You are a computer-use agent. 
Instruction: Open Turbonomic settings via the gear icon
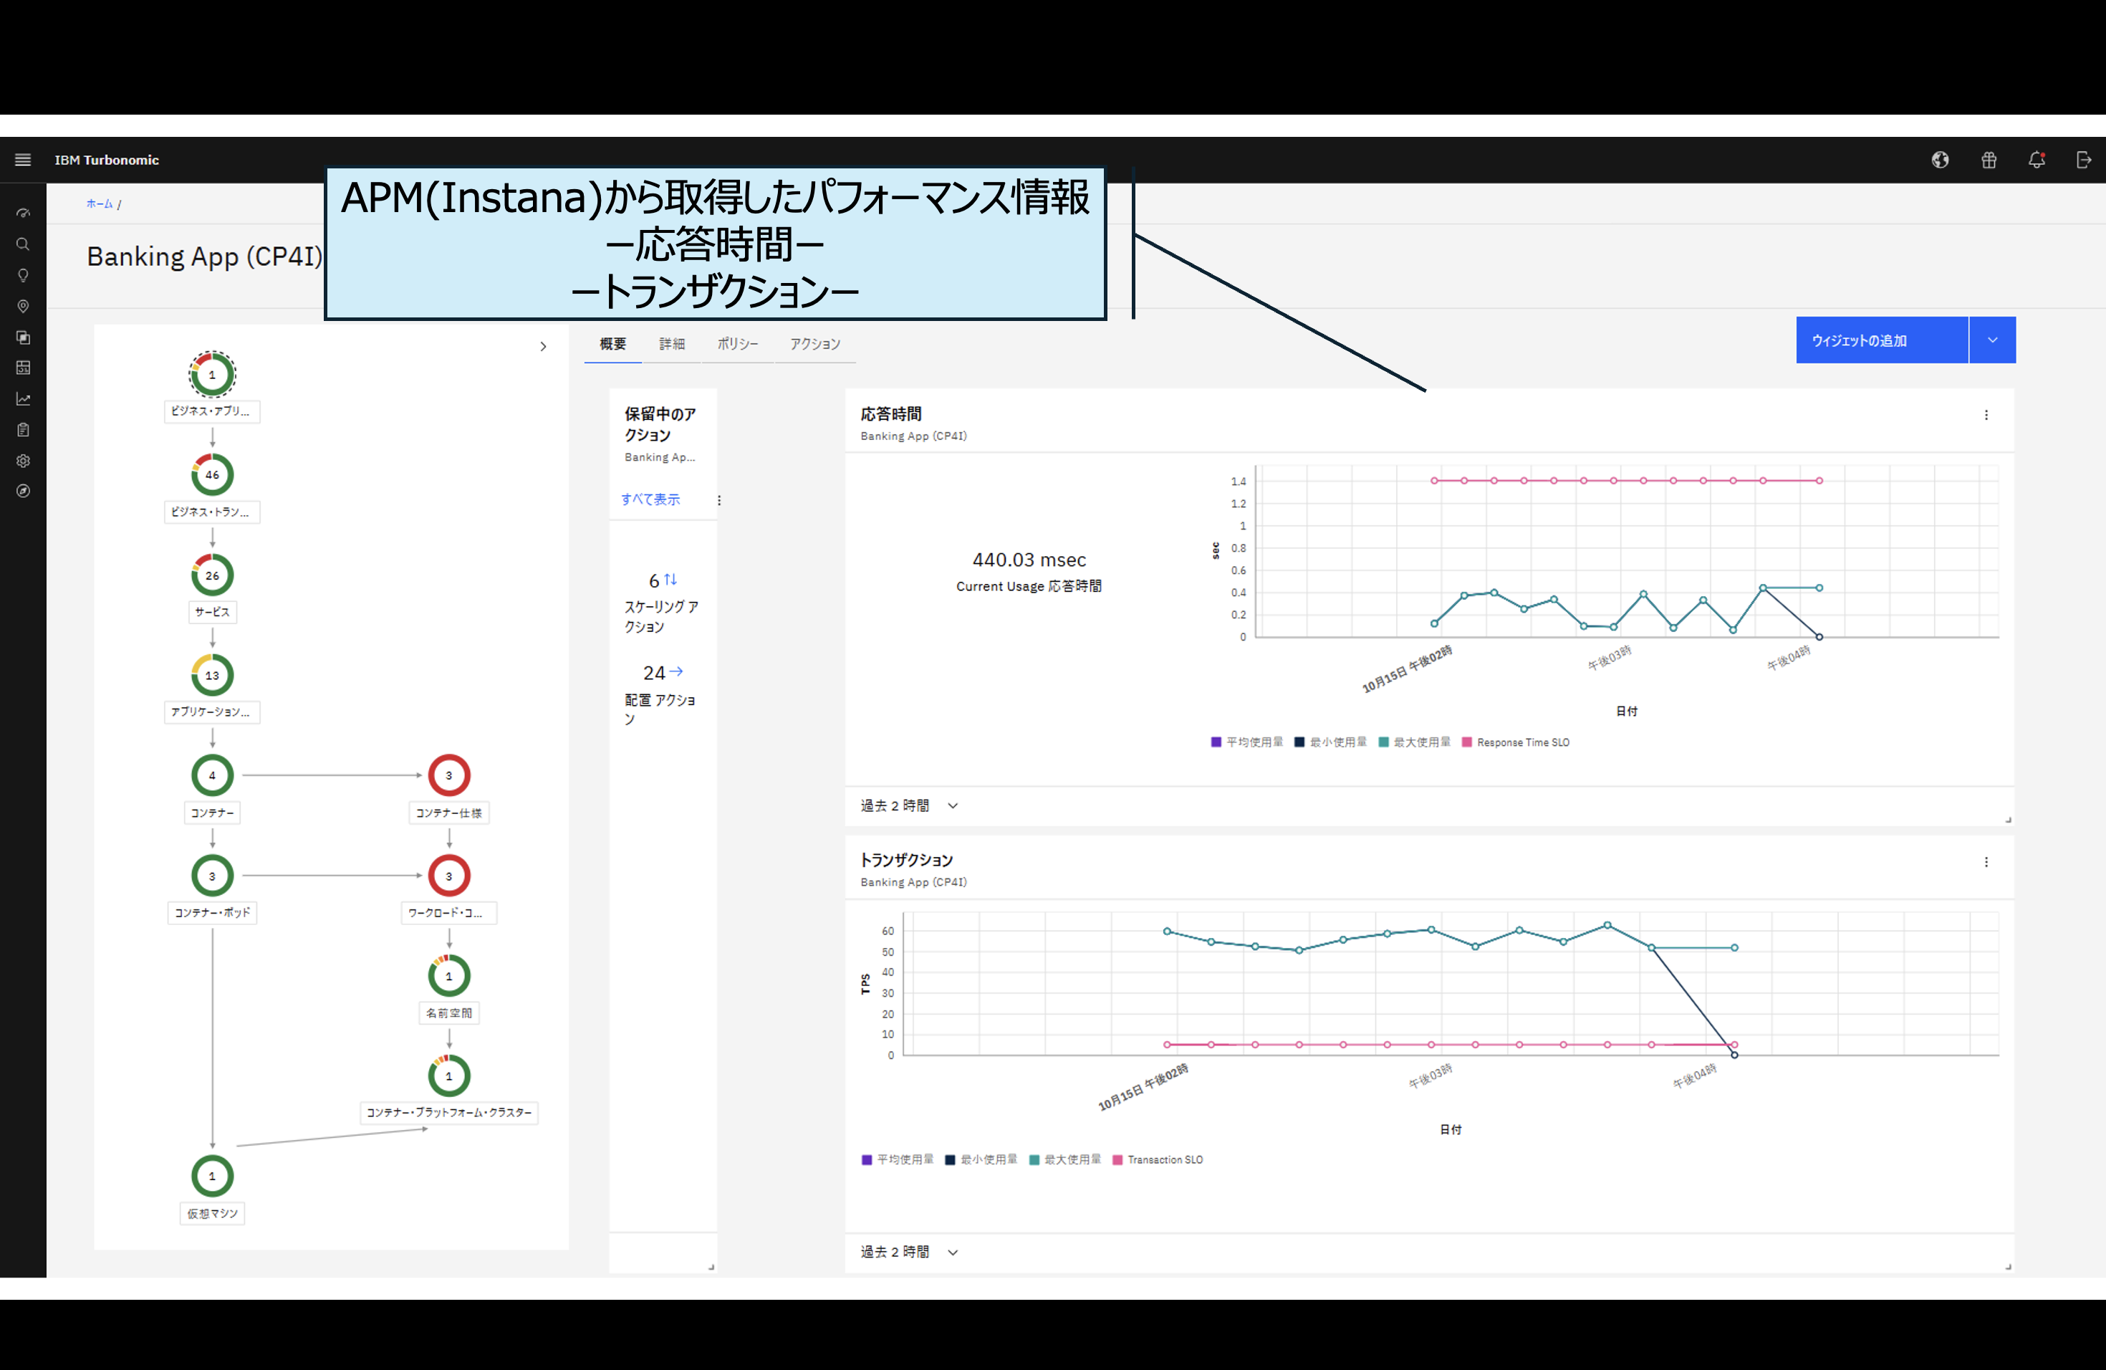pyautogui.click(x=23, y=460)
